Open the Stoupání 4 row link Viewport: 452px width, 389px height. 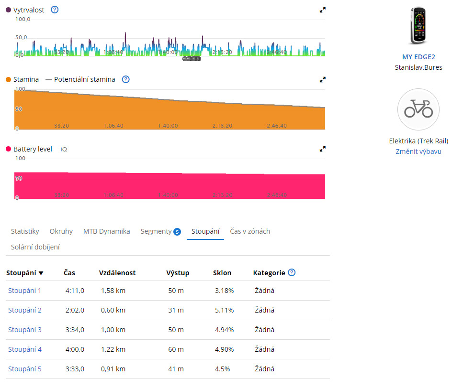(25, 349)
